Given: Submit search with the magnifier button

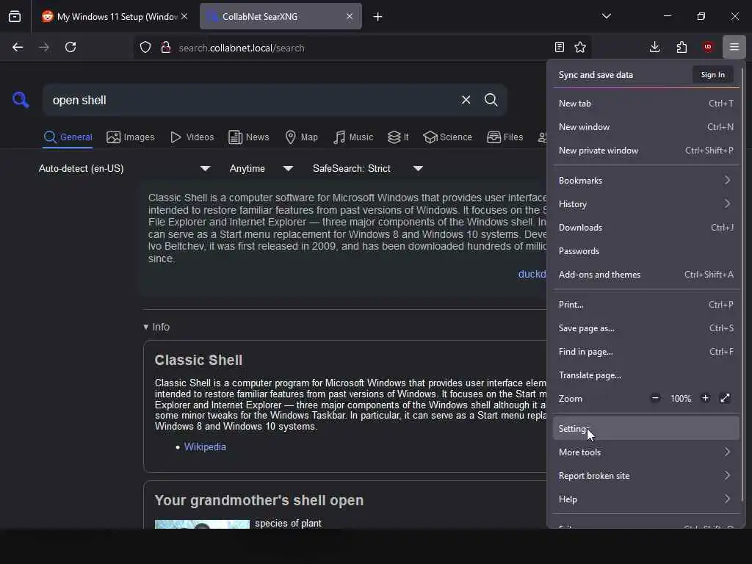Looking at the screenshot, I should click(x=491, y=100).
